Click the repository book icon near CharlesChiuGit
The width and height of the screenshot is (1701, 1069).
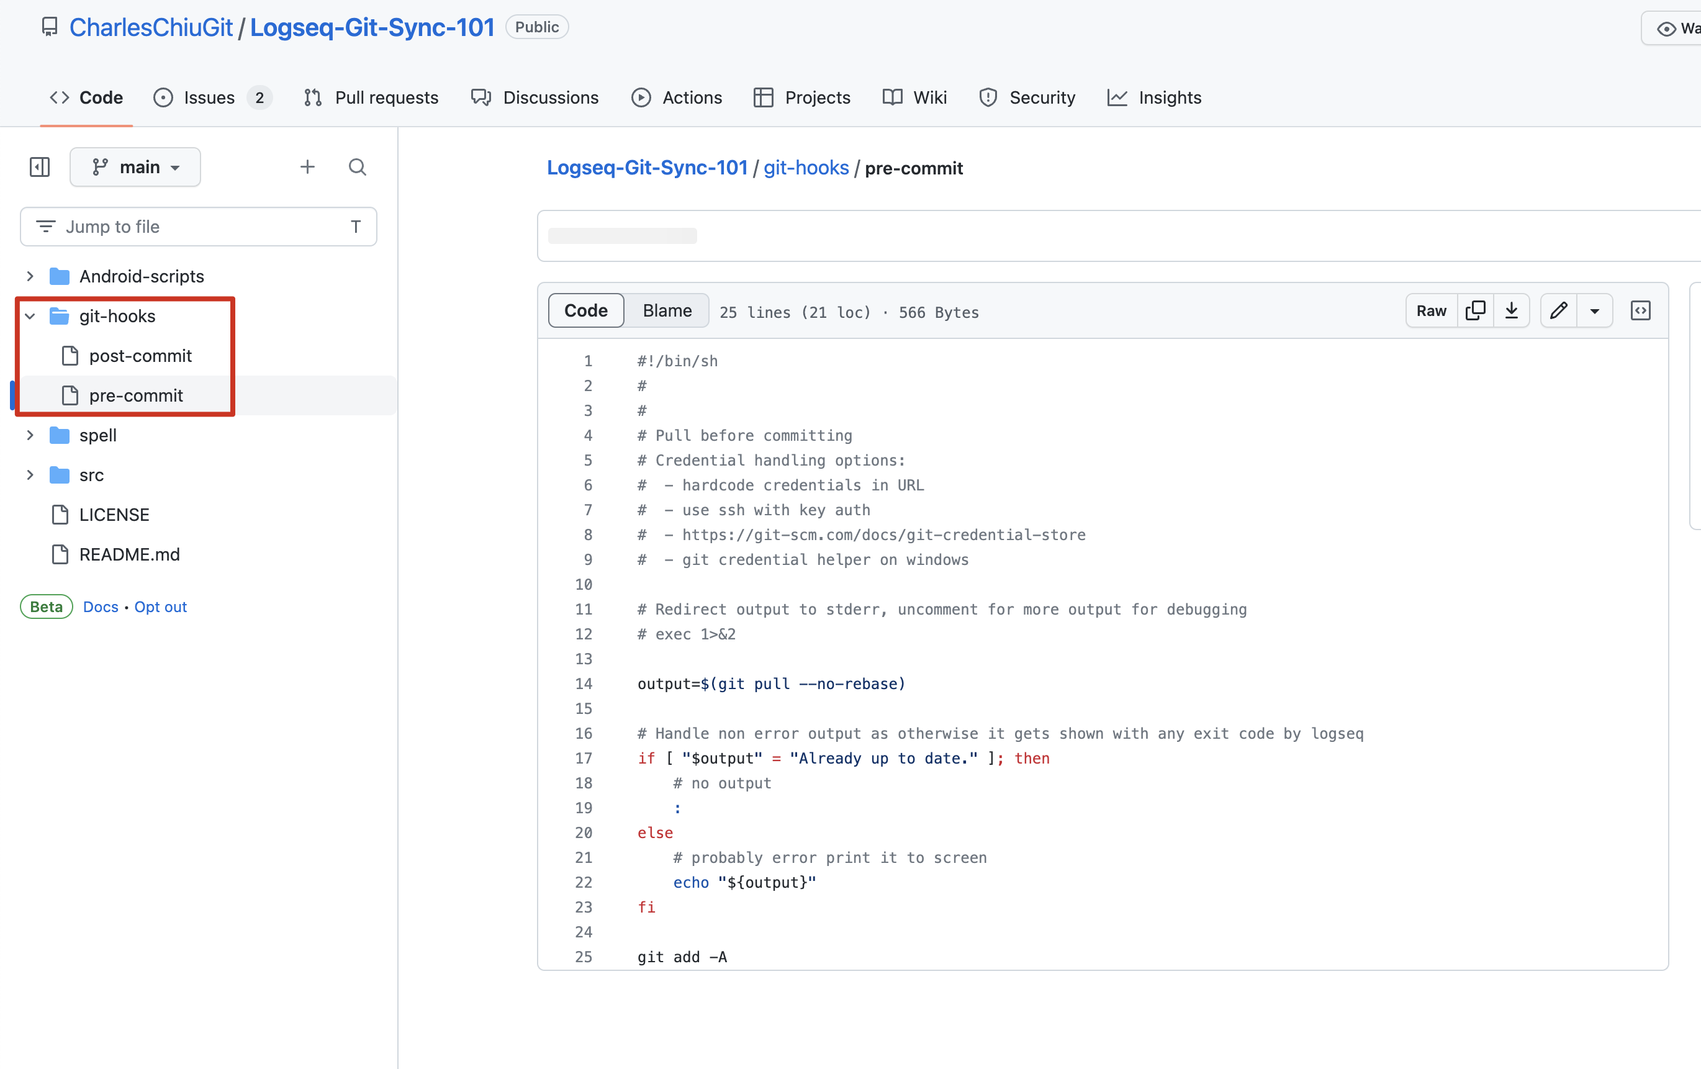pyautogui.click(x=49, y=26)
